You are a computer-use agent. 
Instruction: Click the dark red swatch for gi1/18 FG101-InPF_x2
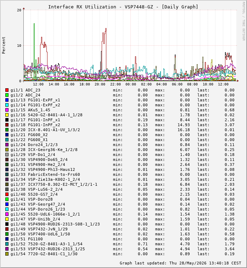(x=7, y=125)
